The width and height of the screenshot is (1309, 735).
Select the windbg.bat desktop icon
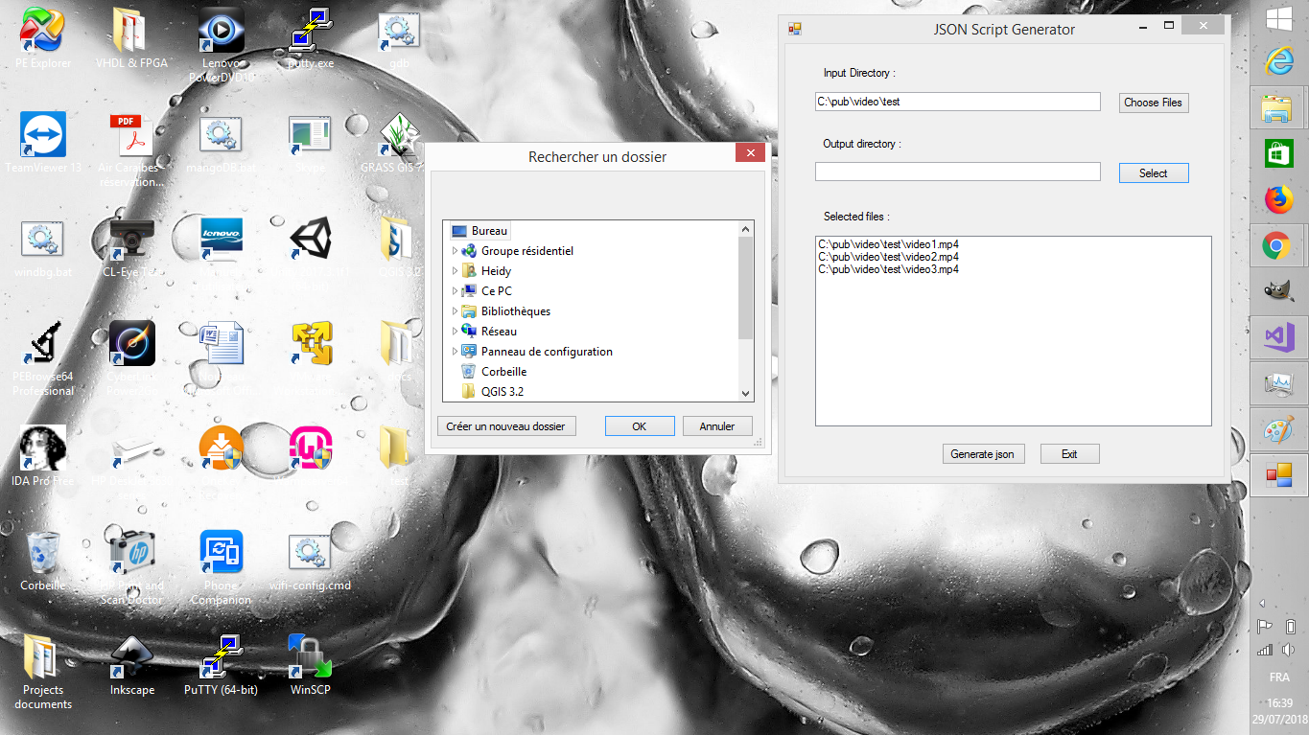tap(43, 248)
